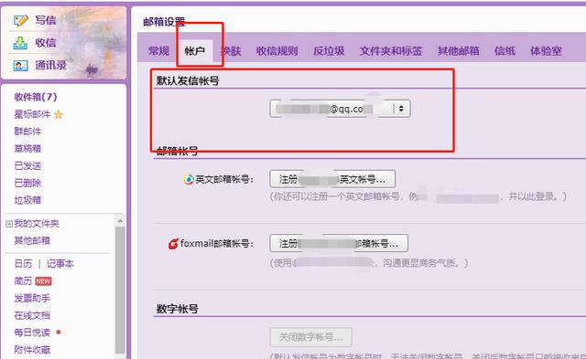Click the icon before 英文邮箱帐号
The image size is (586, 359).
pyautogui.click(x=189, y=179)
